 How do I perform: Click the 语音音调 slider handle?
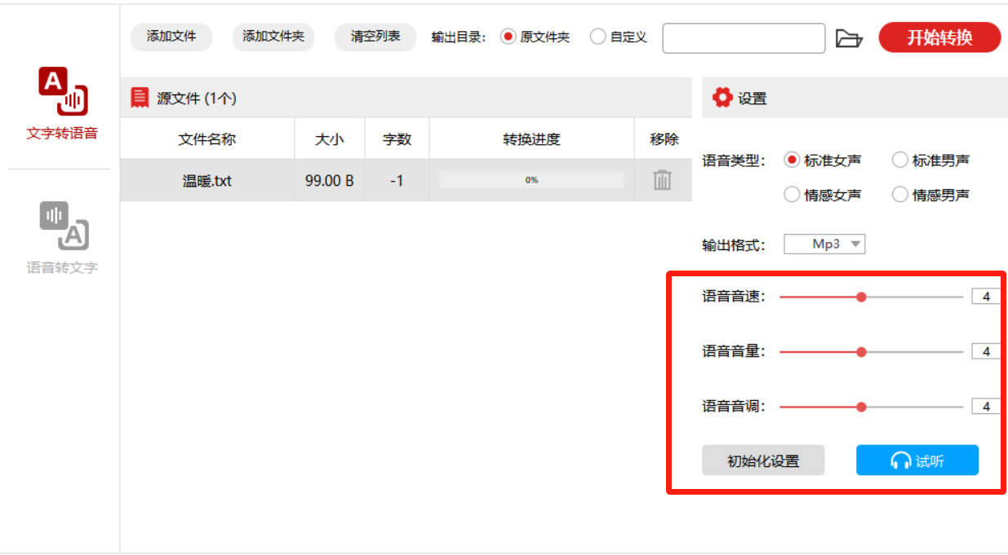pyautogui.click(x=861, y=407)
